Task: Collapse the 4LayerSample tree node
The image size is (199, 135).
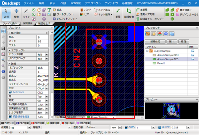Action: tap(147, 51)
